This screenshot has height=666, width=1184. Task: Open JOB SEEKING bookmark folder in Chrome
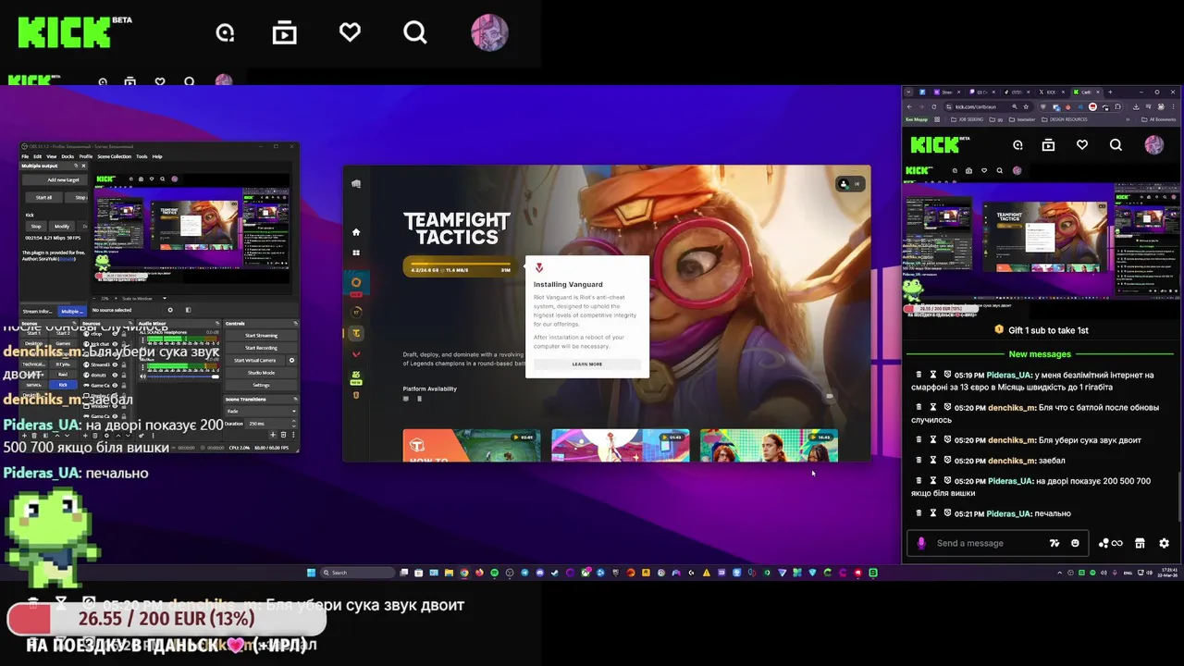(967, 119)
